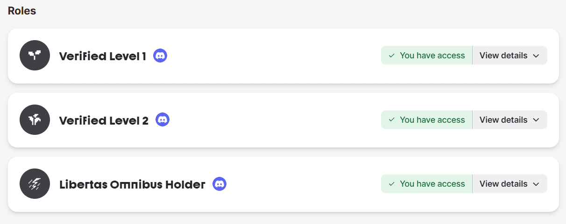Image resolution: width=566 pixels, height=224 pixels.
Task: Select the Libertas Omnibus Holder role title
Action: pos(133,185)
